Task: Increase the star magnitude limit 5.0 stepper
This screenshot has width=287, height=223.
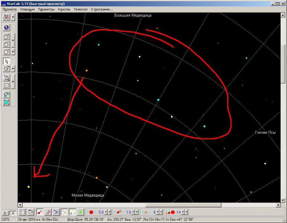Action: point(109,212)
